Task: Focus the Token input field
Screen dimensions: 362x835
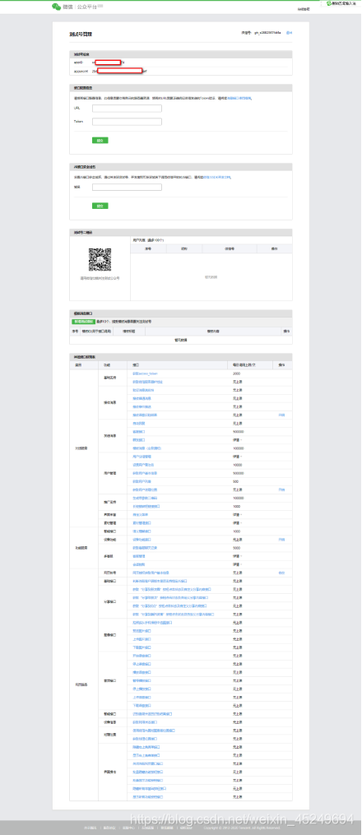Action: [127, 122]
